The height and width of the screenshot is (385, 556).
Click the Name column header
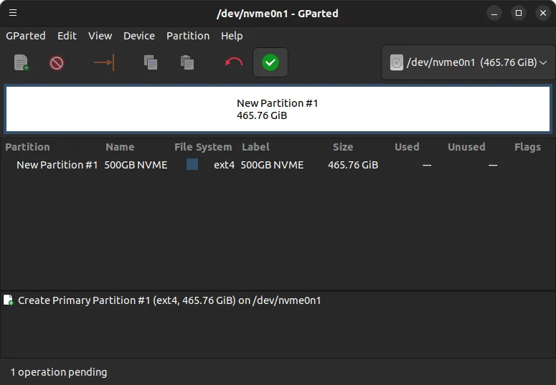click(120, 147)
